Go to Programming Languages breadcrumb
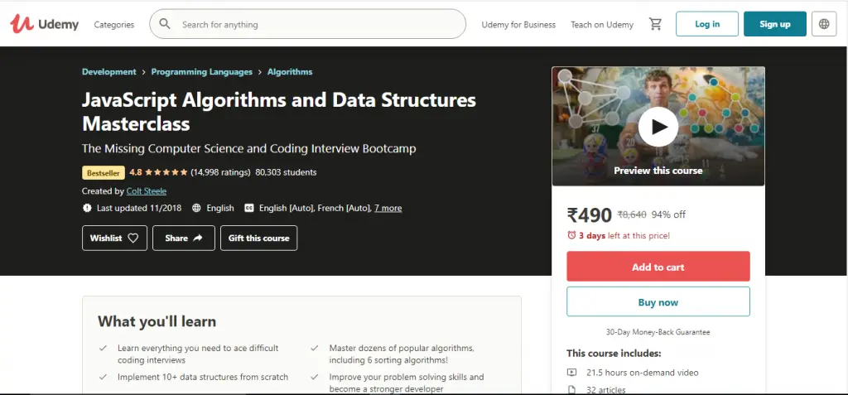Image resolution: width=848 pixels, height=395 pixels. click(202, 72)
